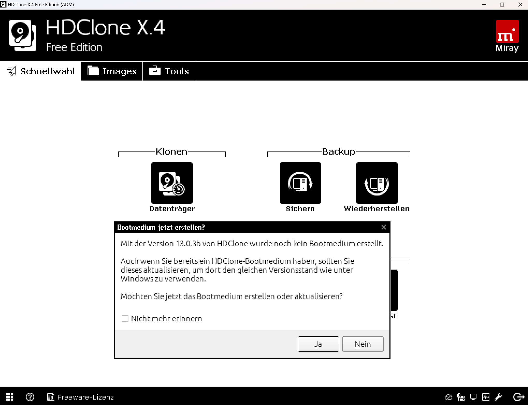Open the Wiederherstellen restore icon
Image resolution: width=528 pixels, height=405 pixels.
click(x=377, y=183)
